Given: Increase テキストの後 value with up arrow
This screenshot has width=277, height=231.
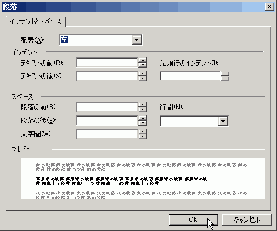Looking at the screenshot, I should tap(142, 74).
